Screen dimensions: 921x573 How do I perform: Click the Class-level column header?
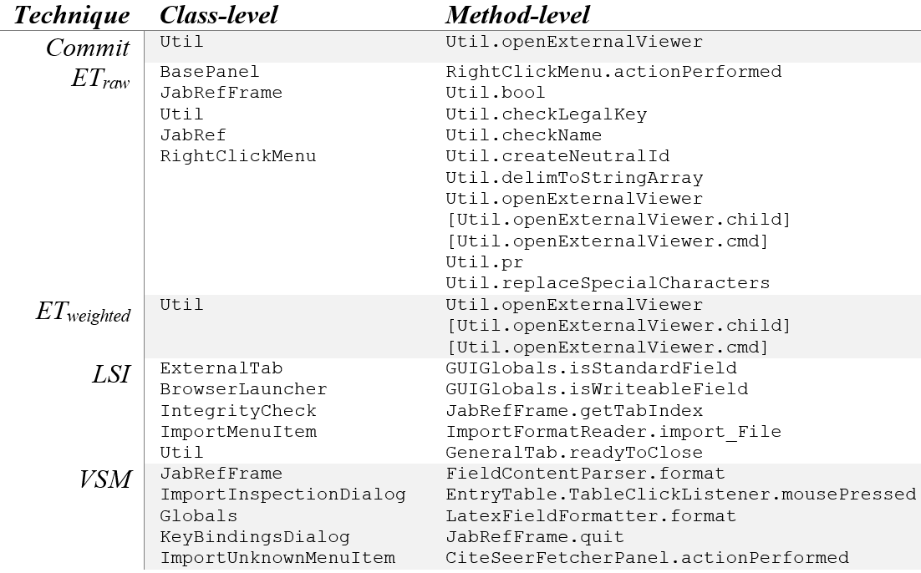218,15
